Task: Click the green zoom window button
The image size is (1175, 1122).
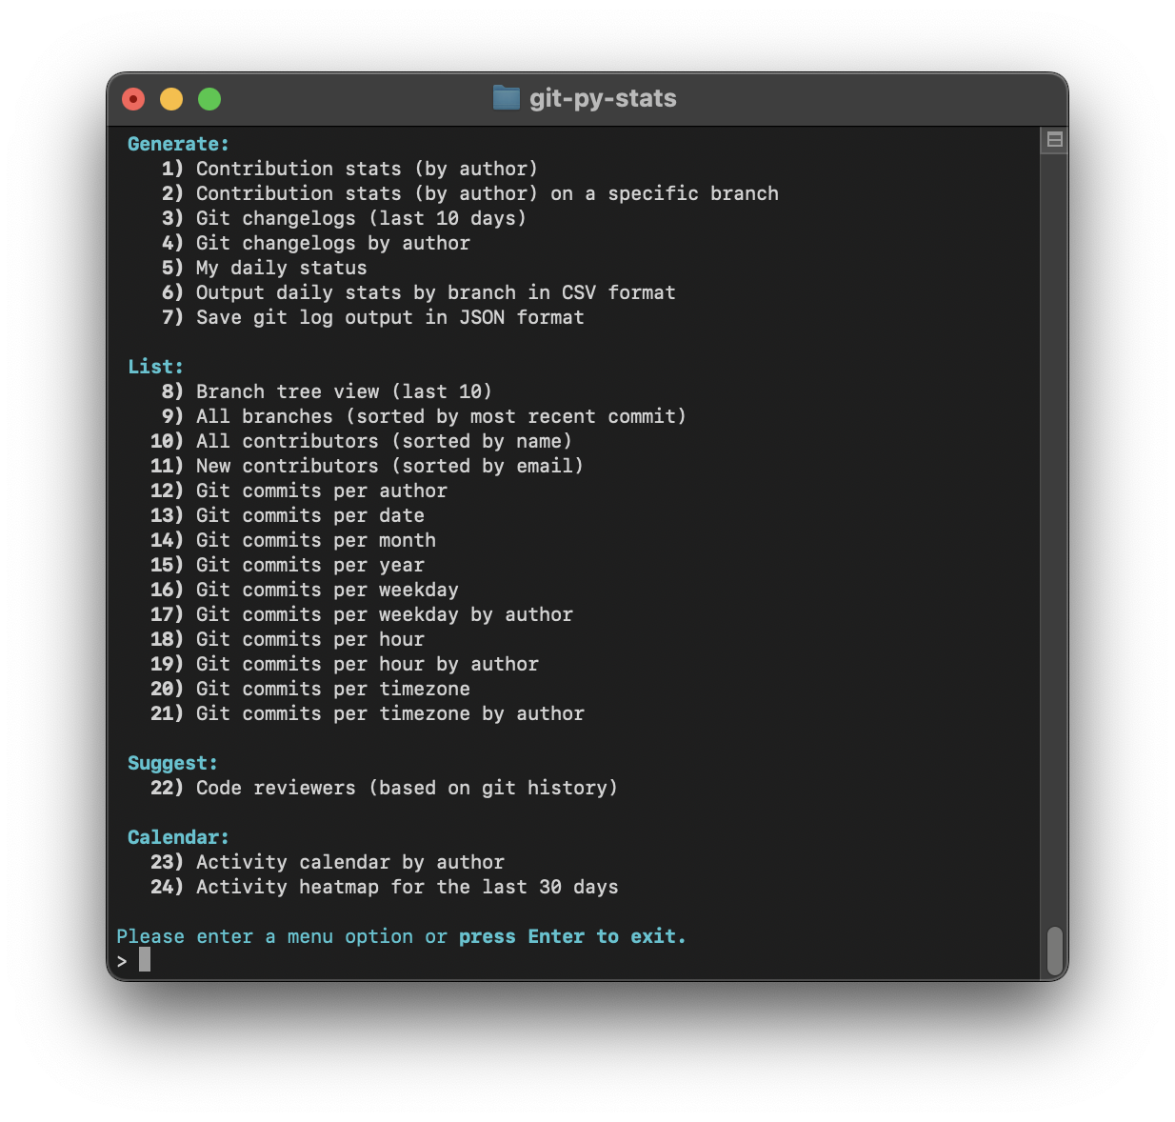Action: click(x=209, y=99)
